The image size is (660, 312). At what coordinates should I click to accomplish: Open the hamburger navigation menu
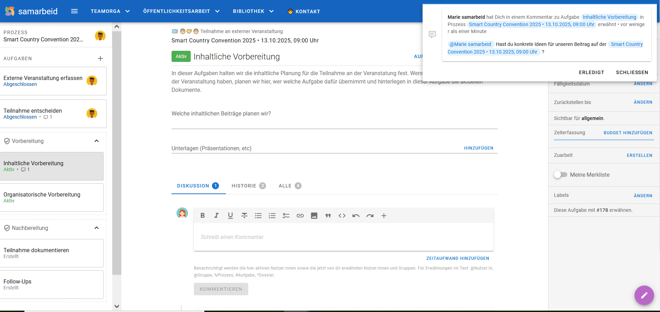[x=74, y=11]
